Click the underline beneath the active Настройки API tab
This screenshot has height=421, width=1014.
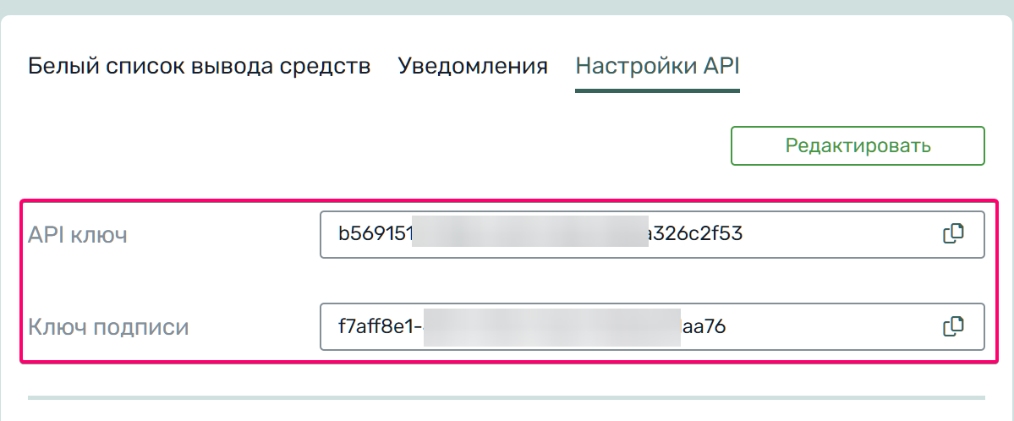(658, 90)
